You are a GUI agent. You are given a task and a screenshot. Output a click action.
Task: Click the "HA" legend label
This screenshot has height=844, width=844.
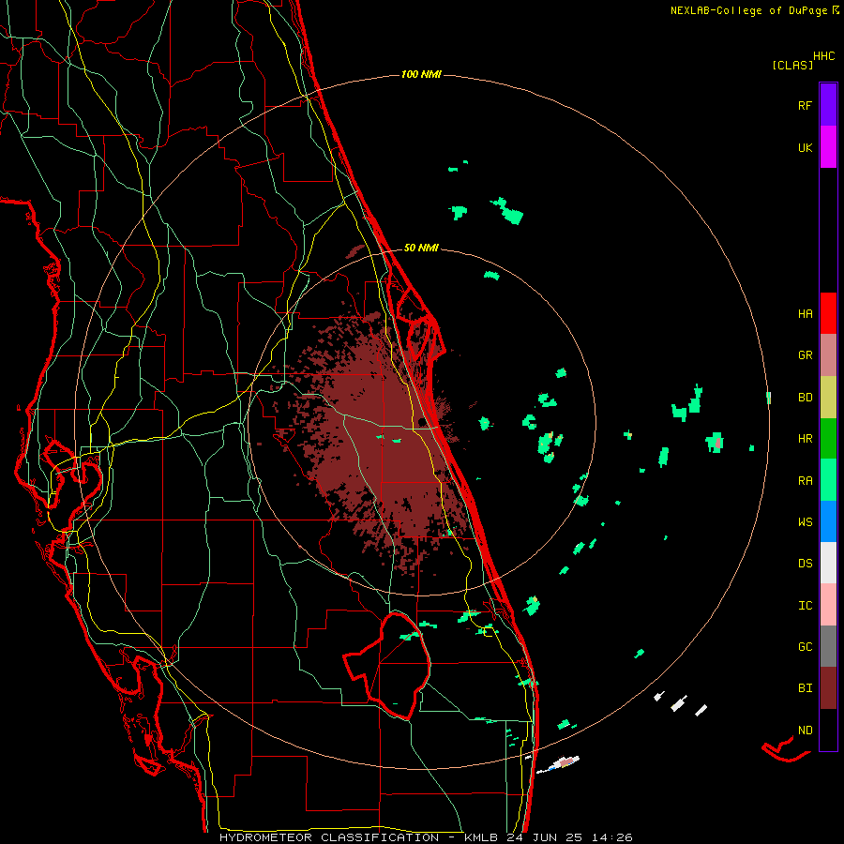click(805, 313)
